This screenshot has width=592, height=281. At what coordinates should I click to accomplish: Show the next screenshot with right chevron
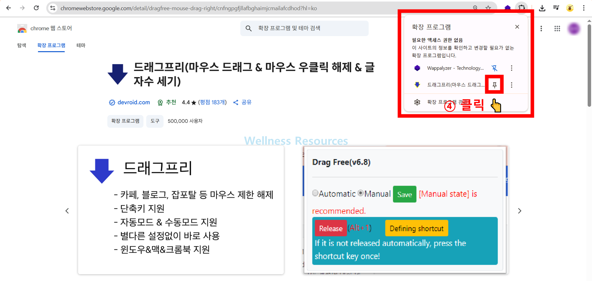(519, 211)
